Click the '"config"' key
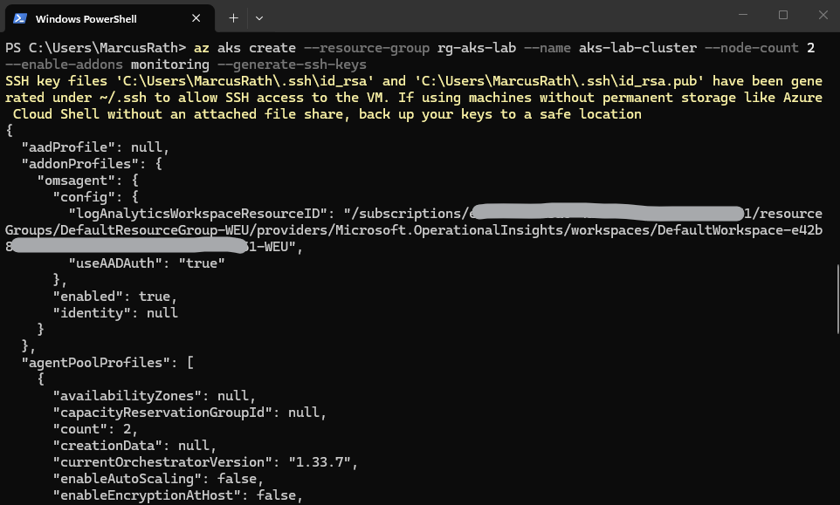 pyautogui.click(x=84, y=197)
